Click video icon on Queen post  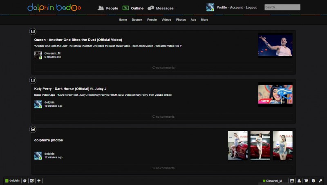[33, 31]
